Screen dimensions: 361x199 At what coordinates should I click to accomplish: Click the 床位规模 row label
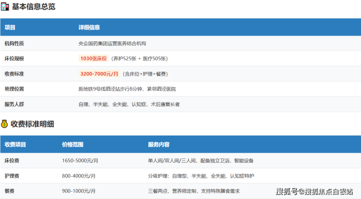tap(15, 59)
